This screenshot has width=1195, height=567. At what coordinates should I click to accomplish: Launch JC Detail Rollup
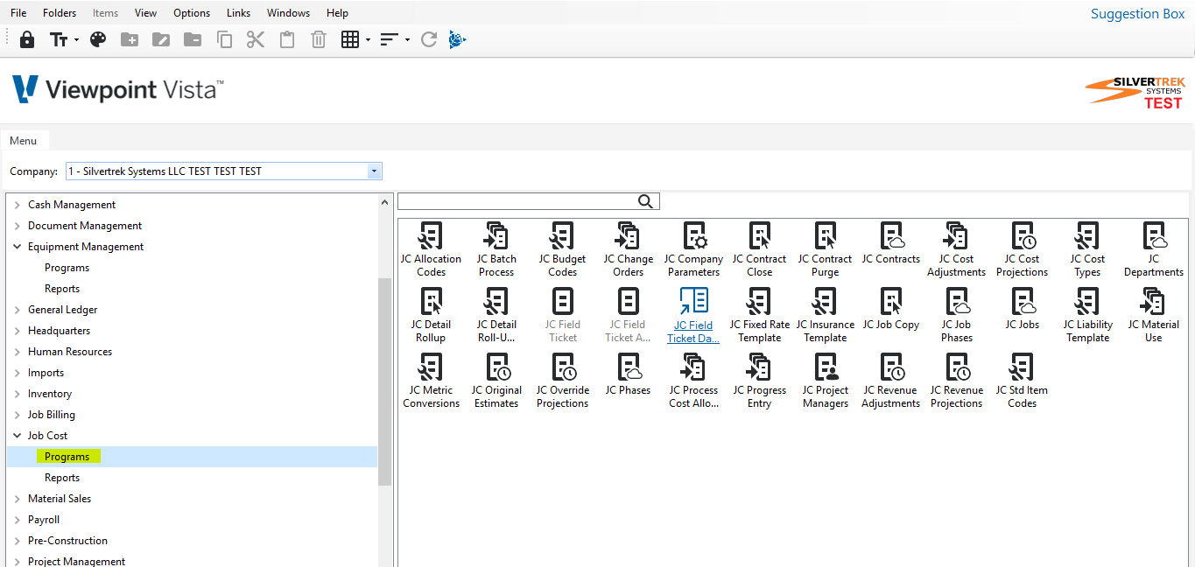(431, 315)
